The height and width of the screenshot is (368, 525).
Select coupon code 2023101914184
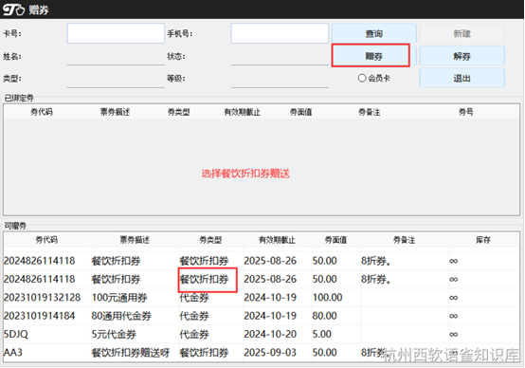pyautogui.click(x=39, y=316)
